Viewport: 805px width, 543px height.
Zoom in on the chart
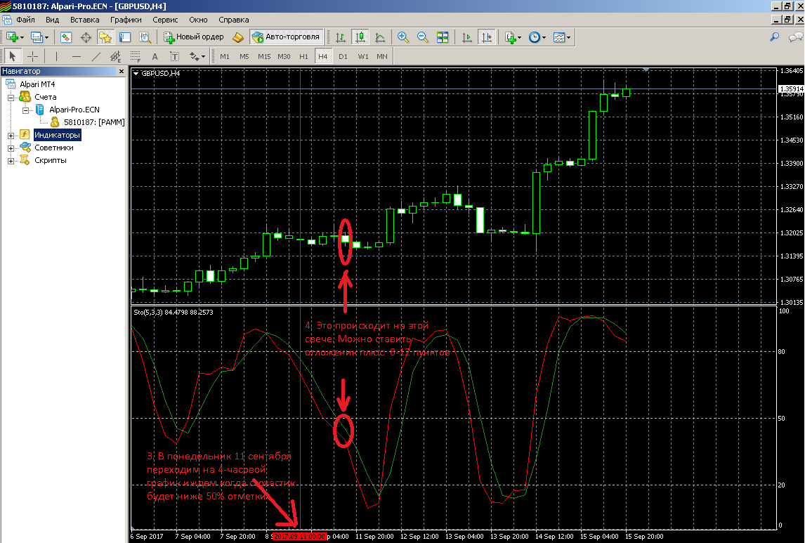coord(403,37)
